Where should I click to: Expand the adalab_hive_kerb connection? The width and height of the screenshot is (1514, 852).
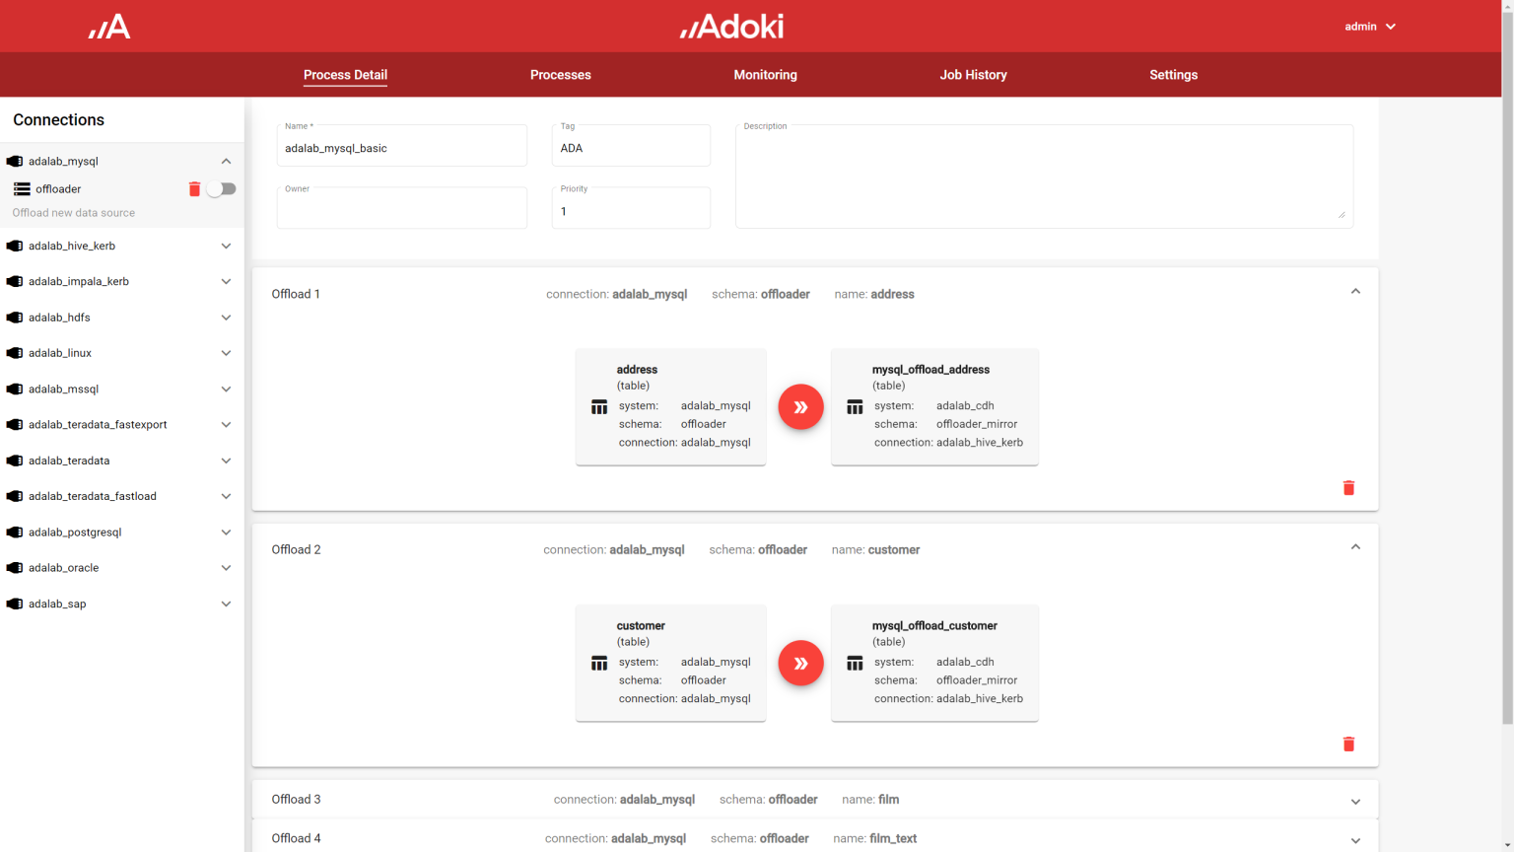tap(226, 247)
